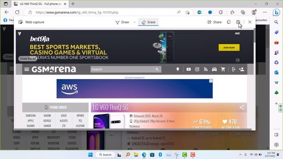
Task: Focus the GSMArena search field
Action: pyautogui.click(x=122, y=69)
